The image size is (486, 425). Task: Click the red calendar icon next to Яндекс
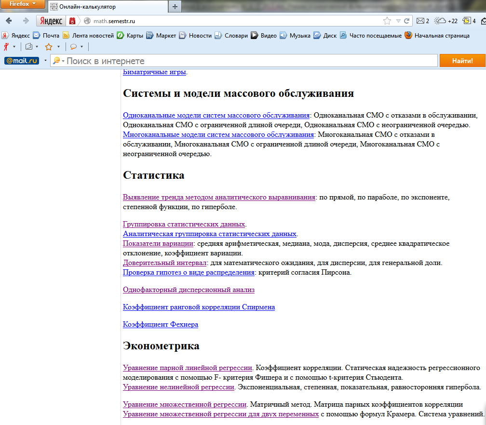point(72,21)
